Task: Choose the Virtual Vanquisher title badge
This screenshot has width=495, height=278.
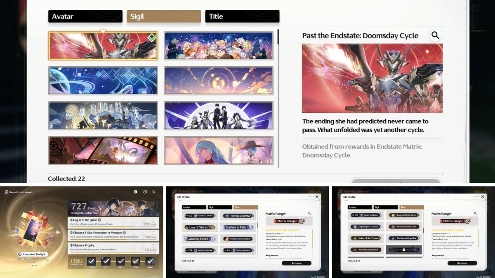Action: point(237,250)
